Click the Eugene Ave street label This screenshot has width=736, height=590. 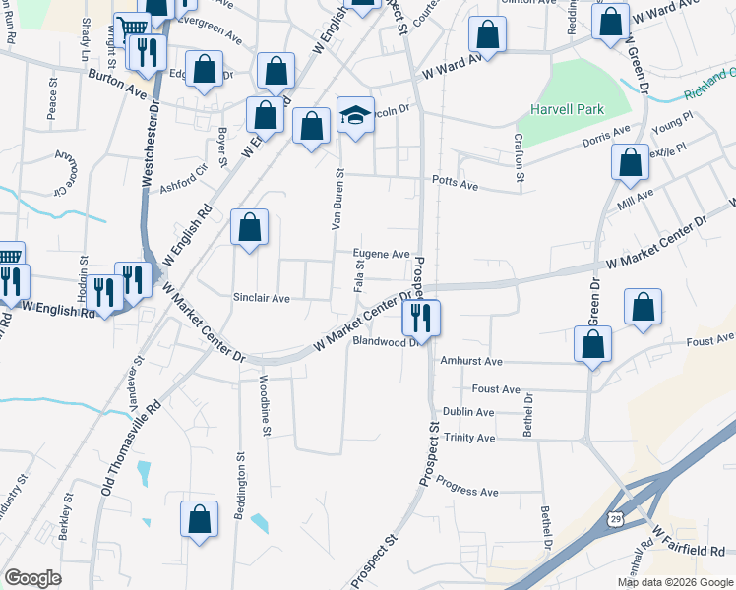pos(381,254)
